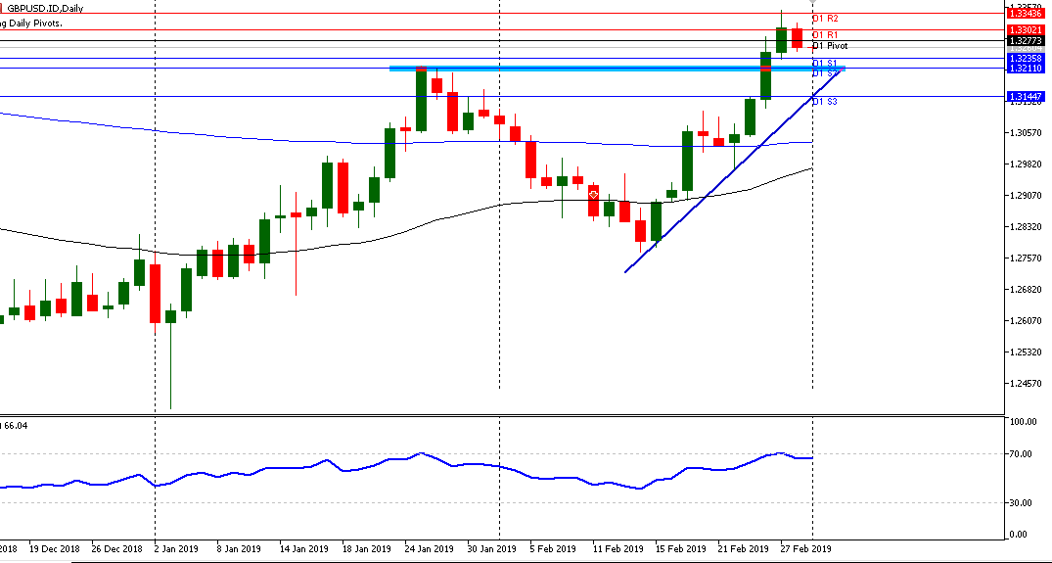Image resolution: width=1052 pixels, height=563 pixels.
Task: Click the 1.32773 black price tag
Action: (1026, 41)
